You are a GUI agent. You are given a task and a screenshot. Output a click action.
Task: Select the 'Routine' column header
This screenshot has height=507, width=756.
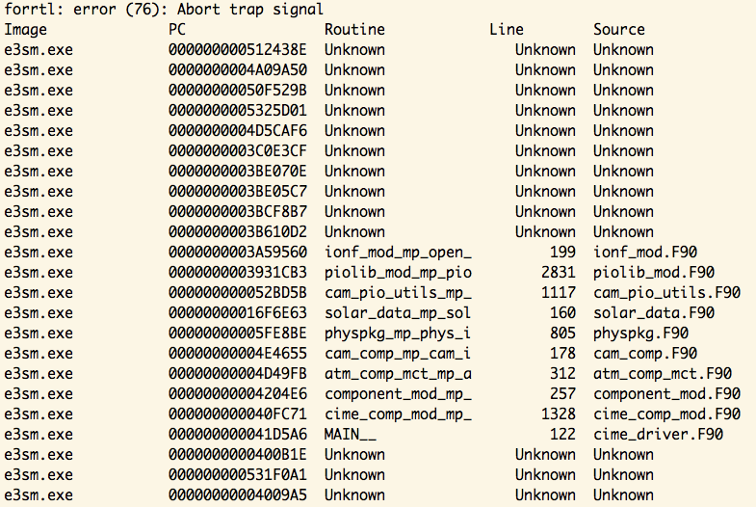pyautogui.click(x=354, y=30)
